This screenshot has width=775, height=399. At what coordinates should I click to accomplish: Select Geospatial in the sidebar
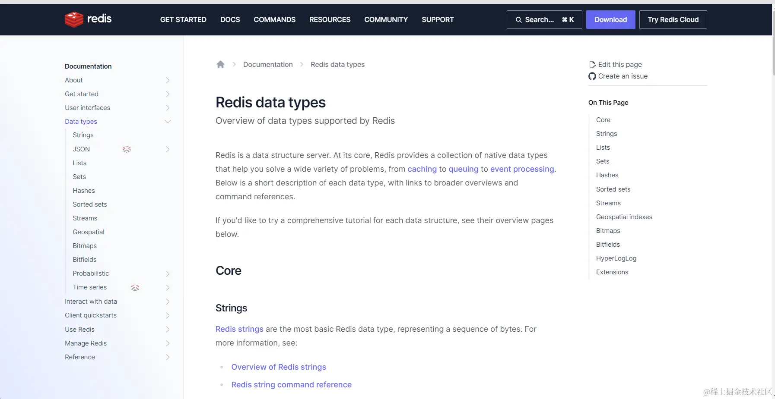[x=89, y=232]
